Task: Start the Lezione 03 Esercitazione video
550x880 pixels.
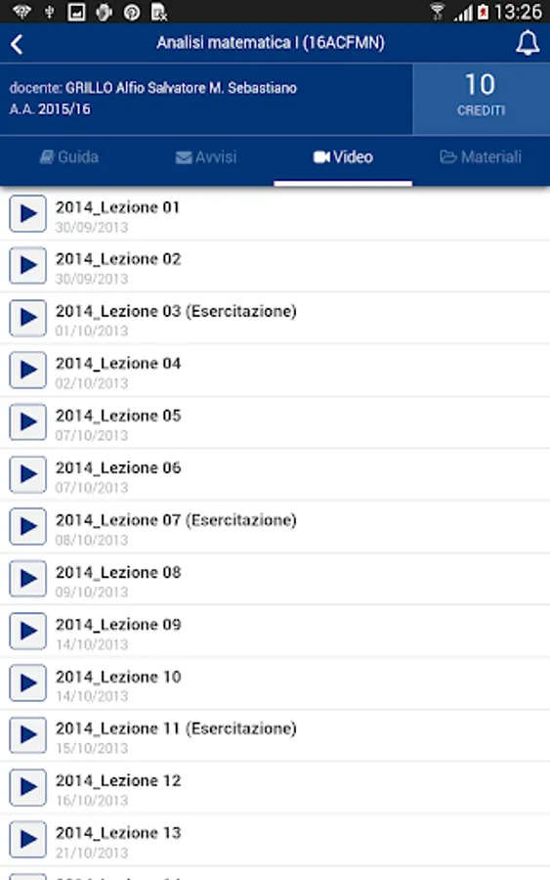Action: point(27,318)
